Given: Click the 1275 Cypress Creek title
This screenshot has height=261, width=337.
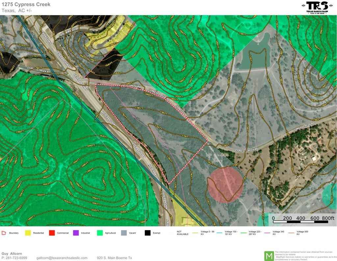Looking at the screenshot, I should 26,5.
